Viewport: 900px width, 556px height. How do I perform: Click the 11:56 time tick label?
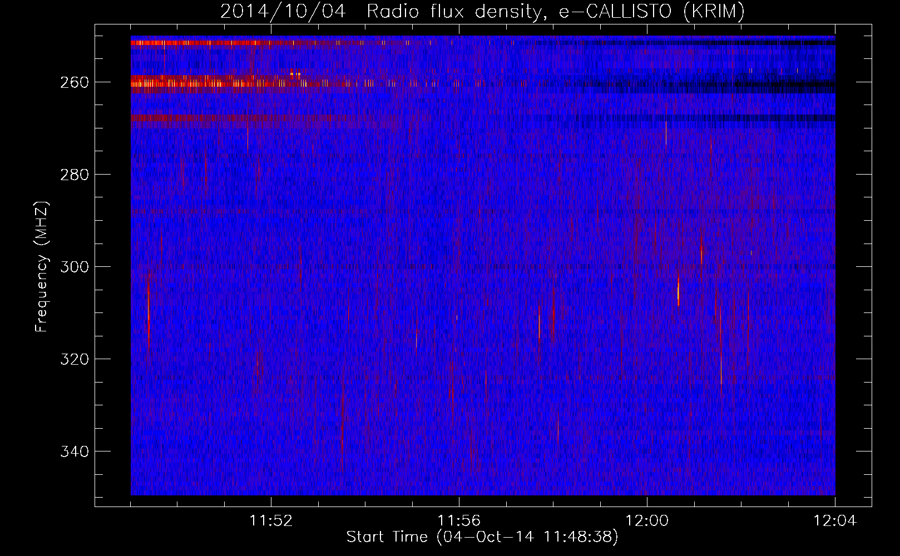click(x=459, y=521)
